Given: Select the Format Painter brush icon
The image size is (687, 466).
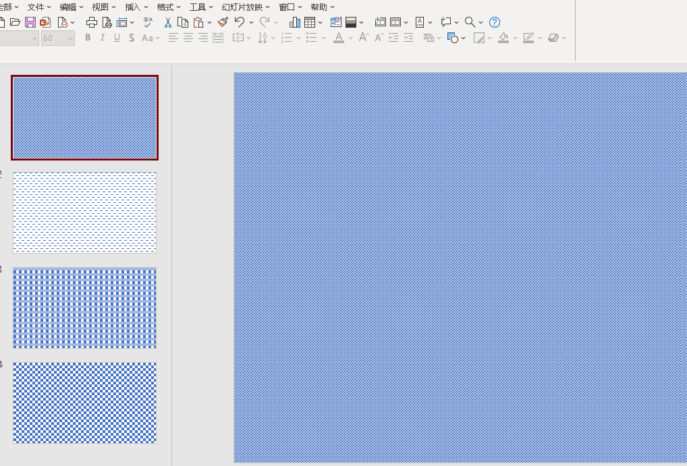Looking at the screenshot, I should 223,22.
